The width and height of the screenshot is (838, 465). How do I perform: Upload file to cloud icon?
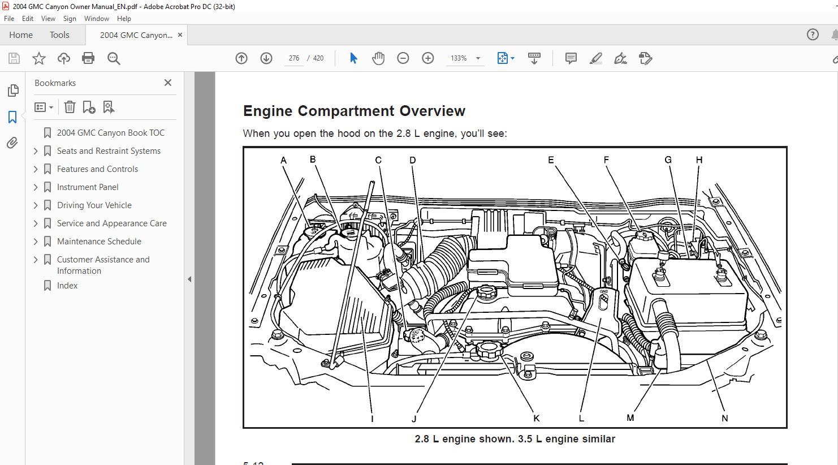(x=64, y=58)
